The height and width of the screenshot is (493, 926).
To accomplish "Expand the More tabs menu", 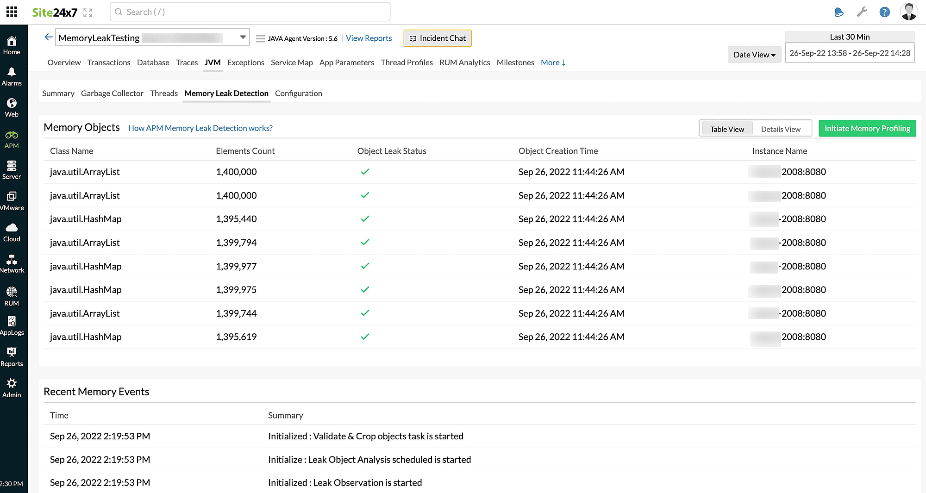I will pos(552,62).
